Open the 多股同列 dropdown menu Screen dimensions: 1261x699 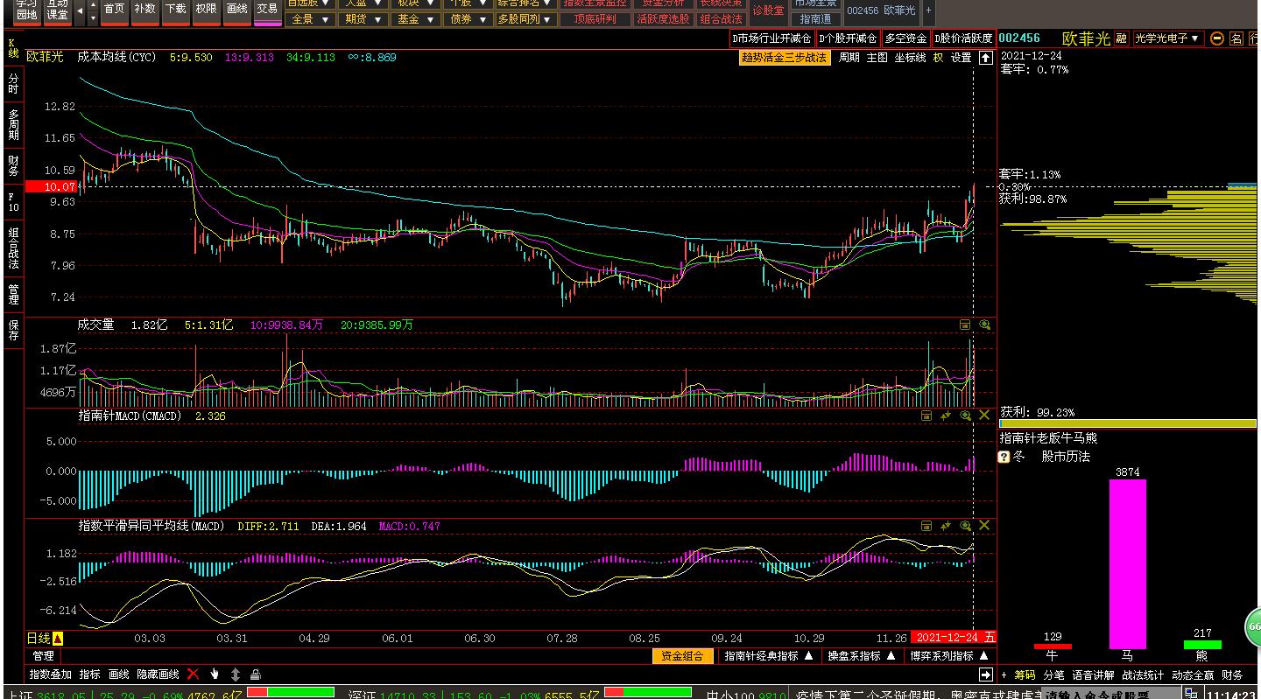[x=525, y=19]
